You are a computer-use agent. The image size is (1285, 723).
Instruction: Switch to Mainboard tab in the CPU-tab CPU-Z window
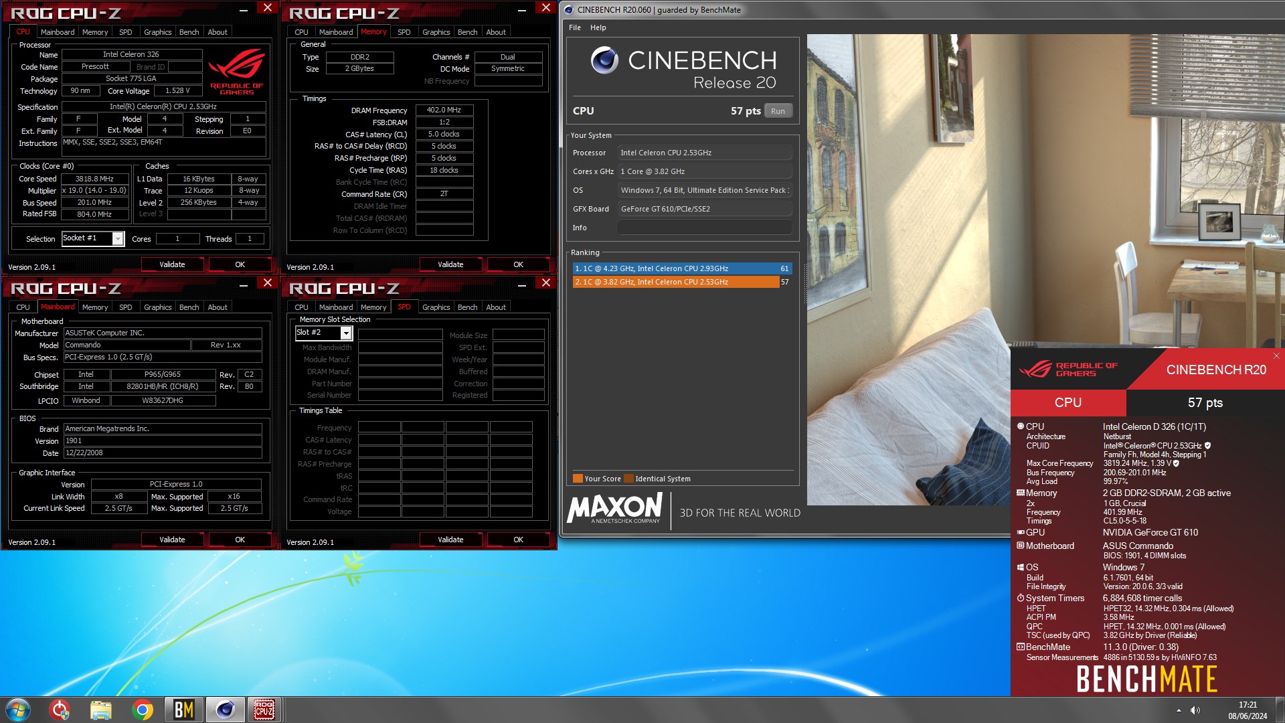point(58,32)
